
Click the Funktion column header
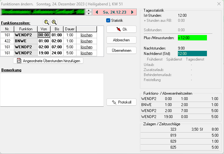point(26,29)
